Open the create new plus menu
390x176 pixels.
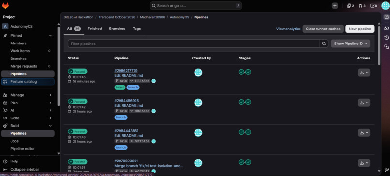335,6
